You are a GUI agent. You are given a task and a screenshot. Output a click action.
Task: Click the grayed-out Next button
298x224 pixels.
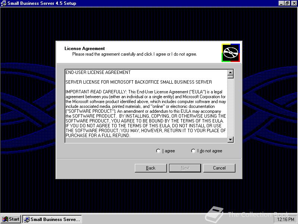[185, 168]
